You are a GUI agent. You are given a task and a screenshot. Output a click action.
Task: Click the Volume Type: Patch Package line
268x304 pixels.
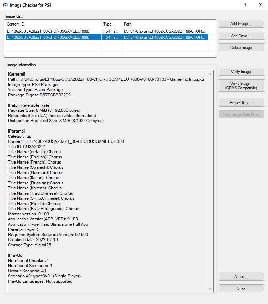[35, 90]
